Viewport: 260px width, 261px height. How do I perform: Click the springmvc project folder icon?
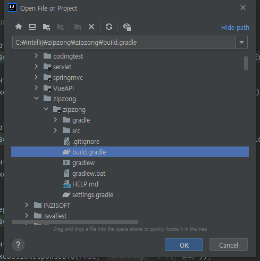[47, 78]
